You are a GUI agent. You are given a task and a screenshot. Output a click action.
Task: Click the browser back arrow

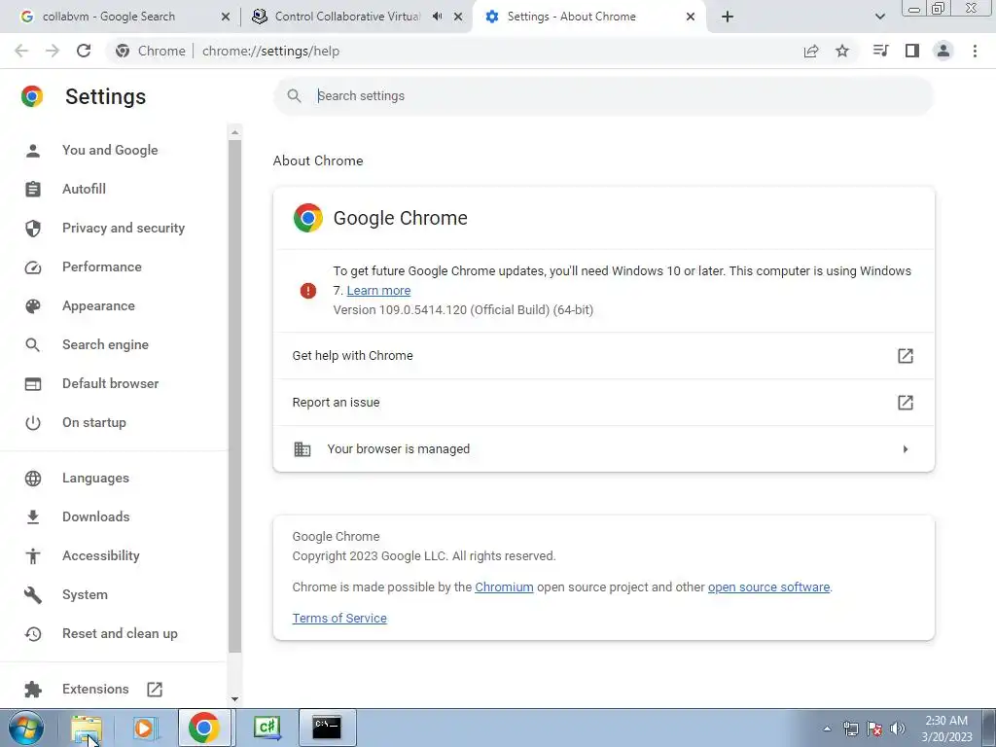pos(21,51)
